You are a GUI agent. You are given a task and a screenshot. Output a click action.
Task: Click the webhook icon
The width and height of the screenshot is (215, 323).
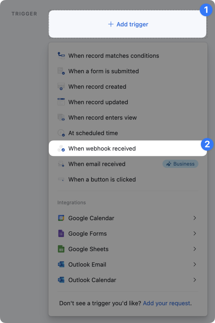(x=61, y=149)
